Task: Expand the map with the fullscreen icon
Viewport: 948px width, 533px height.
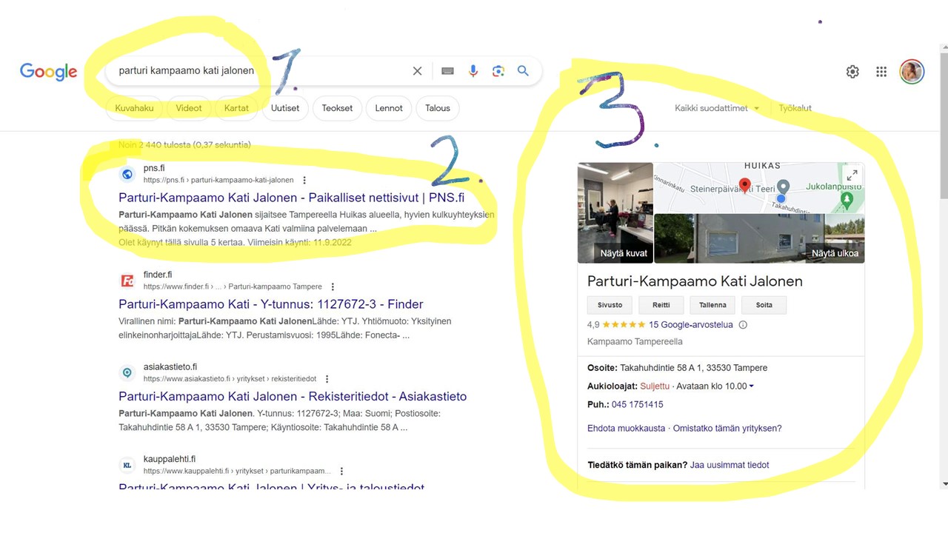Action: tap(852, 175)
